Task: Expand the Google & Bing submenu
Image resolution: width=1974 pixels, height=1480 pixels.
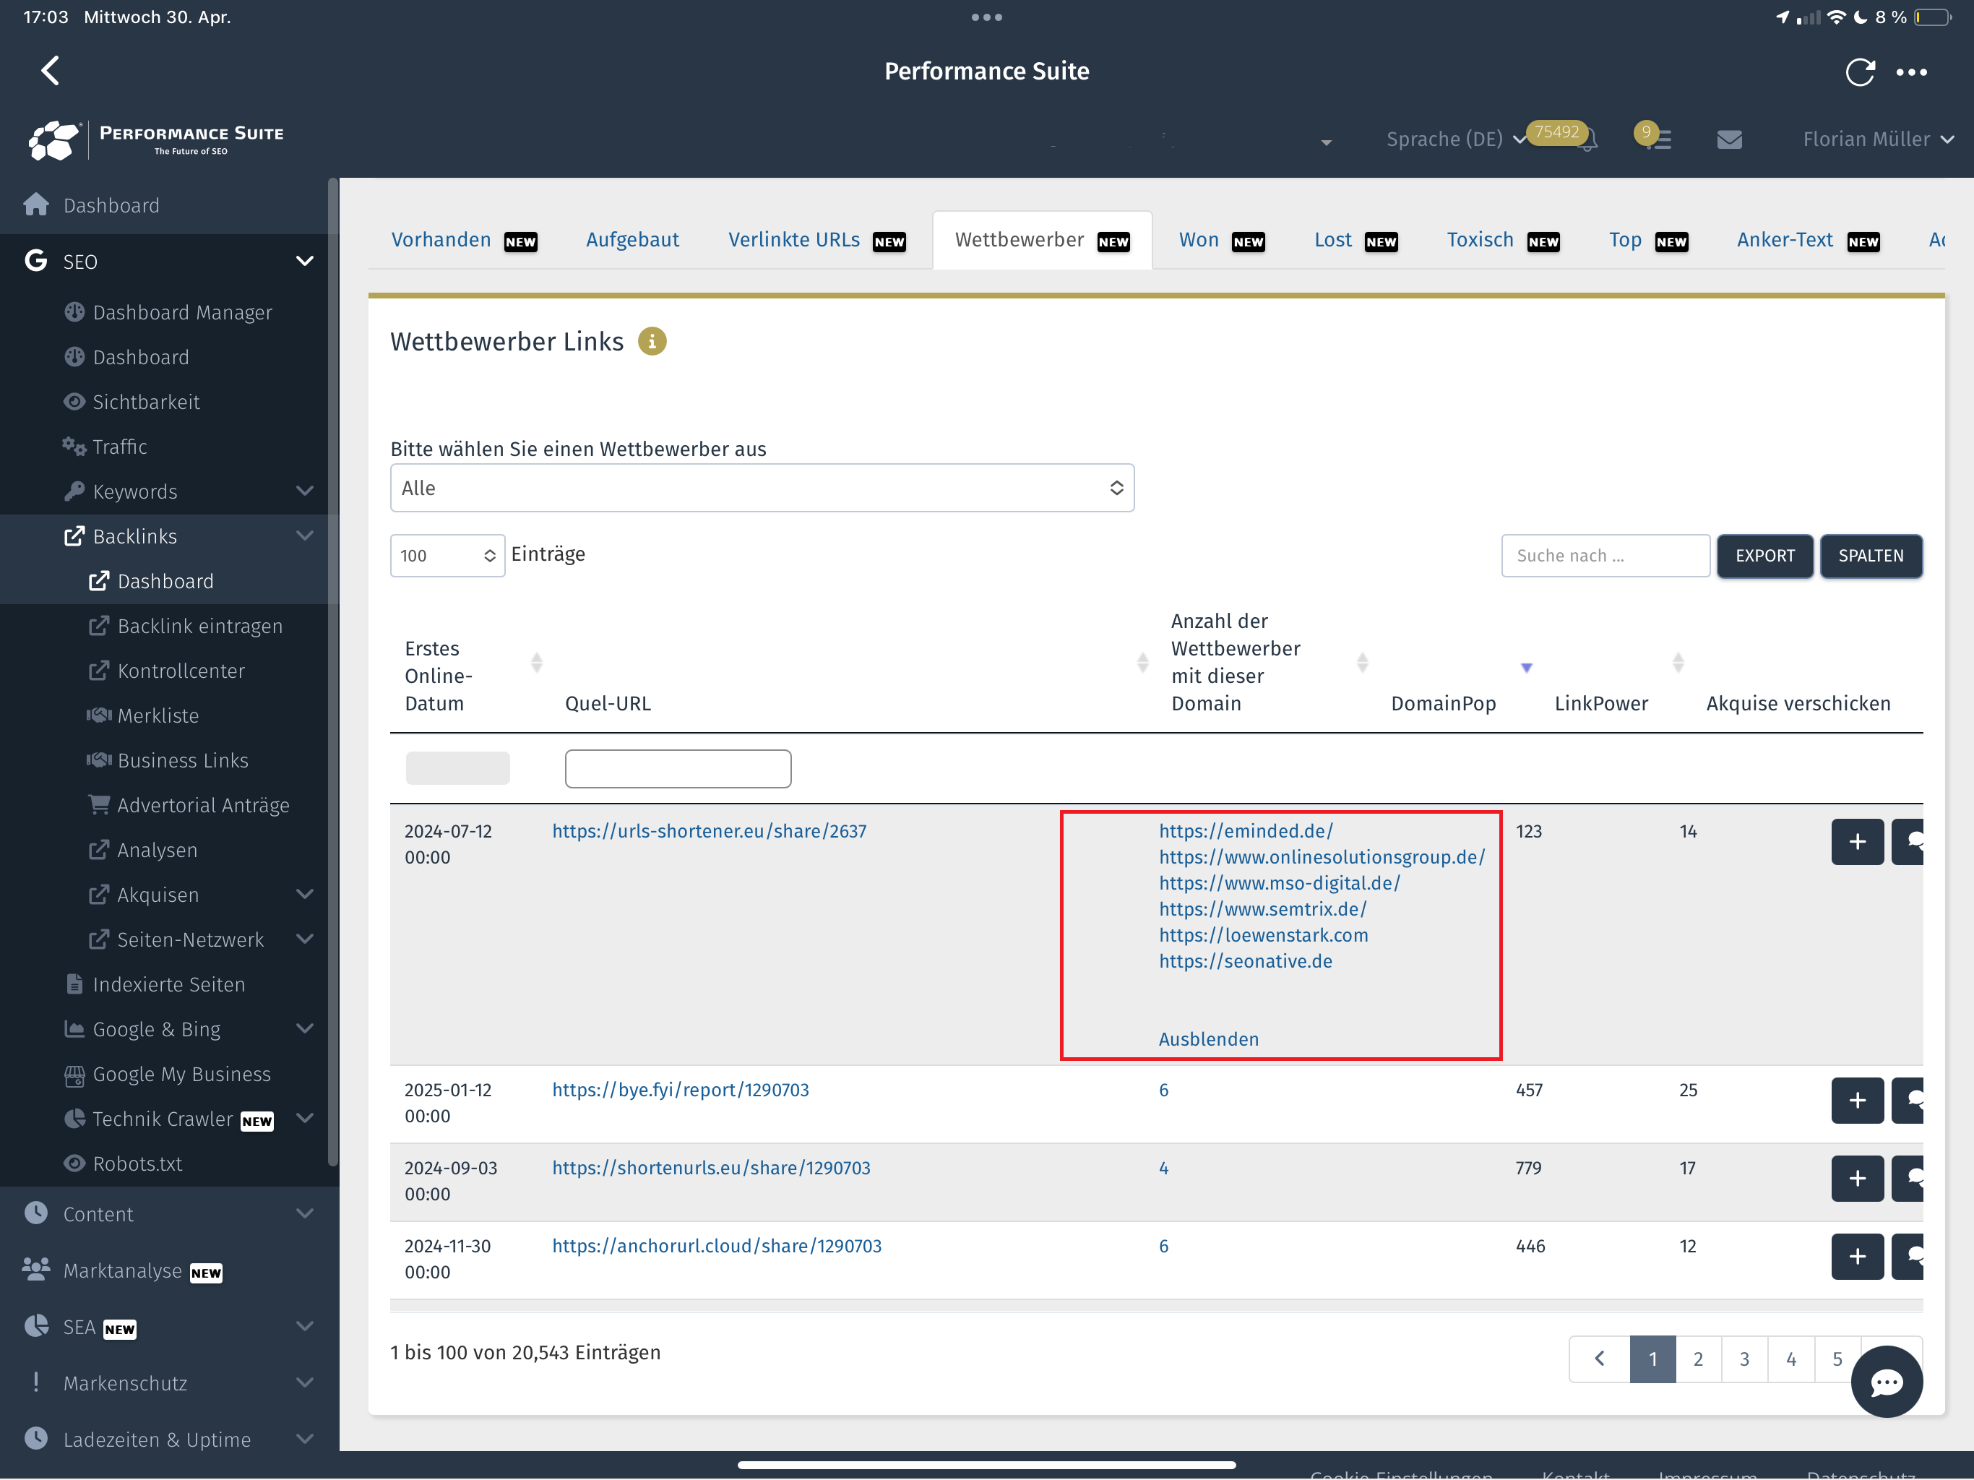Action: coord(304,1028)
